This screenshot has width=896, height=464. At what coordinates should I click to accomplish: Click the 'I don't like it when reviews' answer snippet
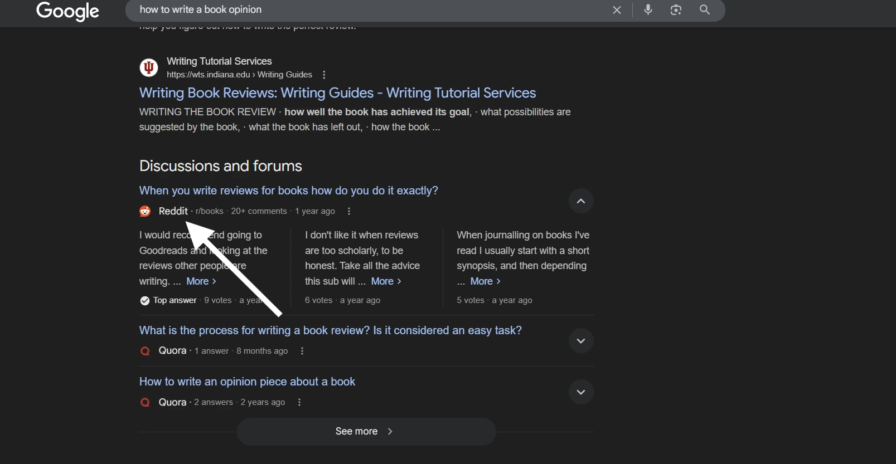tap(362, 258)
